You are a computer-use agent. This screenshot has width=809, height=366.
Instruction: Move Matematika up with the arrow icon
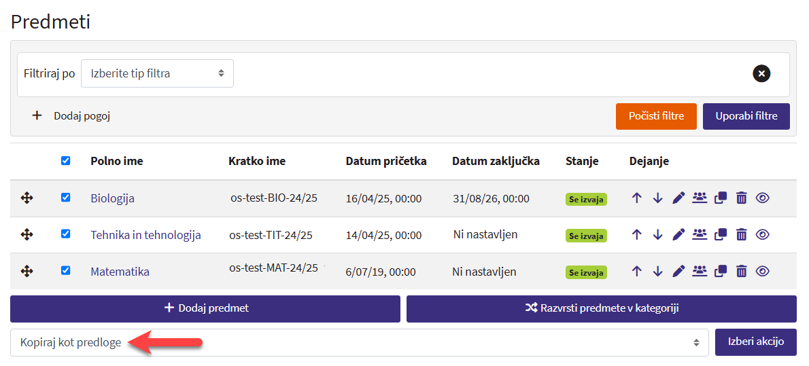[636, 271]
